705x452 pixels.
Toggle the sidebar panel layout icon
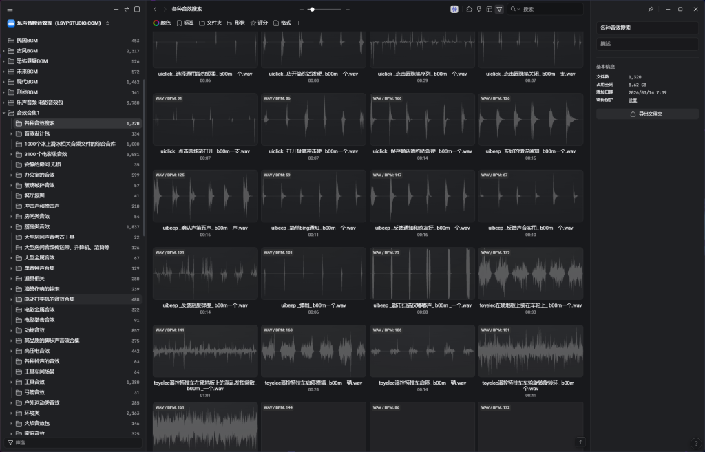[137, 9]
